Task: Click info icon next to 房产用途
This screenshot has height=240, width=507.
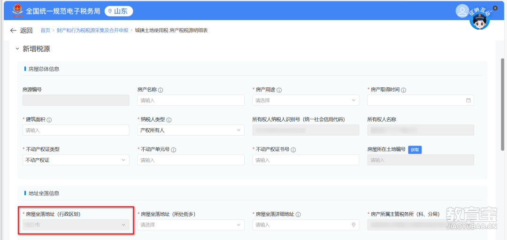Action: coord(279,90)
